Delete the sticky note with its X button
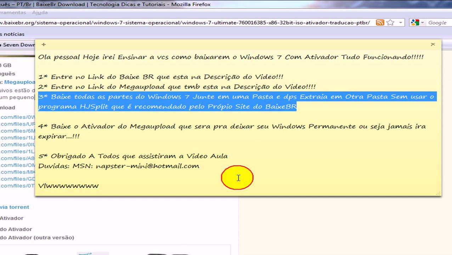This screenshot has width=452, height=255. (x=433, y=44)
